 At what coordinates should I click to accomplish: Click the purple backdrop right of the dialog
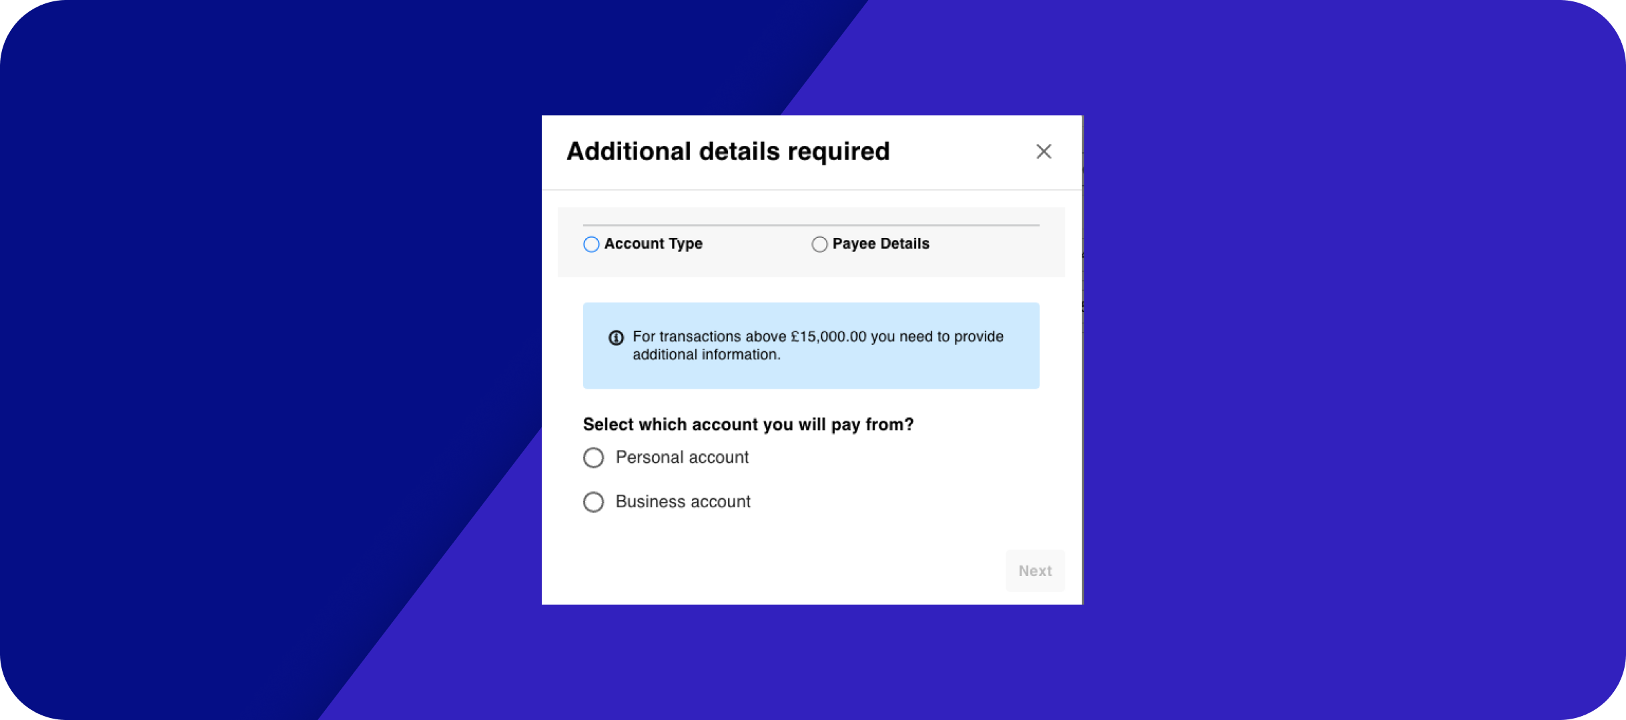1334,360
